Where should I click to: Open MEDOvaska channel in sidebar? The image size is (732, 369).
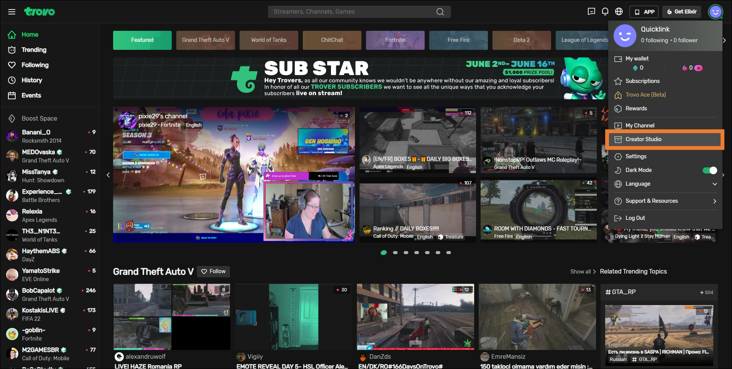pyautogui.click(x=50, y=156)
